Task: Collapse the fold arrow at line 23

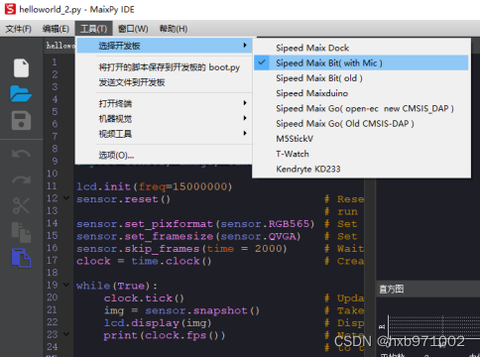Action: tap(66, 334)
